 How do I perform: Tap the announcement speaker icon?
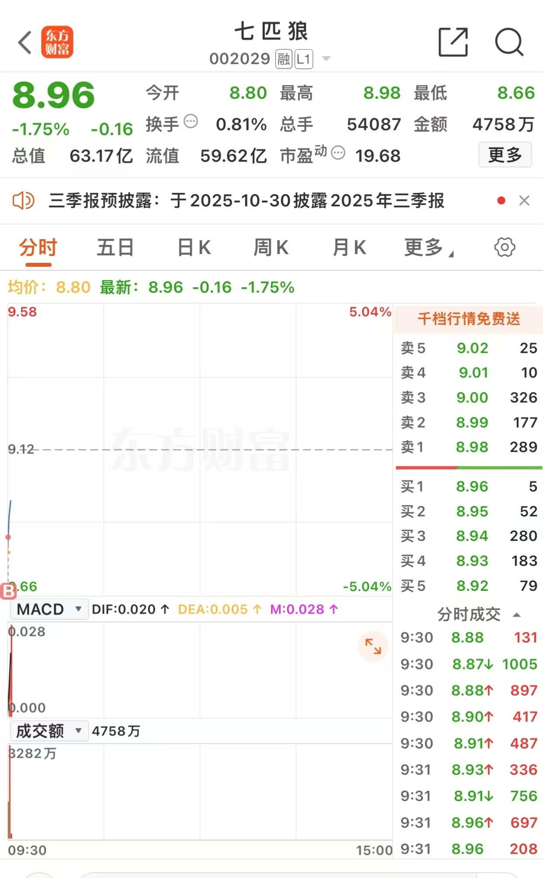[x=23, y=201]
